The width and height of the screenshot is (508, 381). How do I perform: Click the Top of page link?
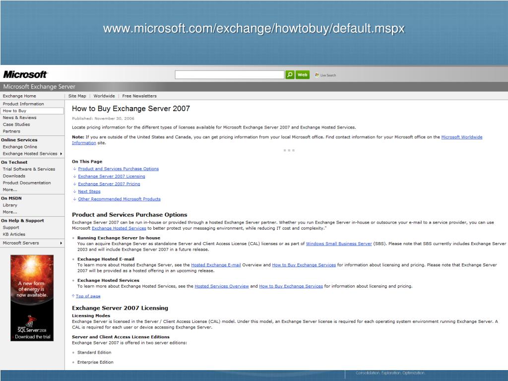click(x=88, y=296)
